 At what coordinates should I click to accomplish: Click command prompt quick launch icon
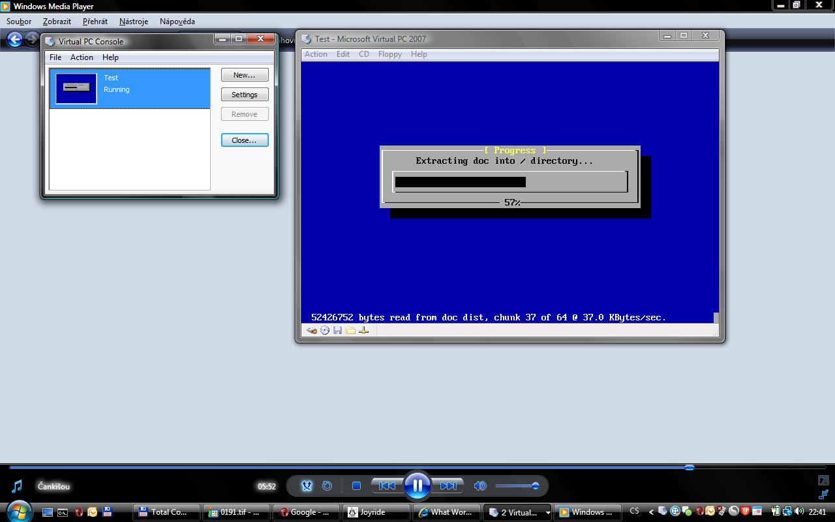coord(63,512)
